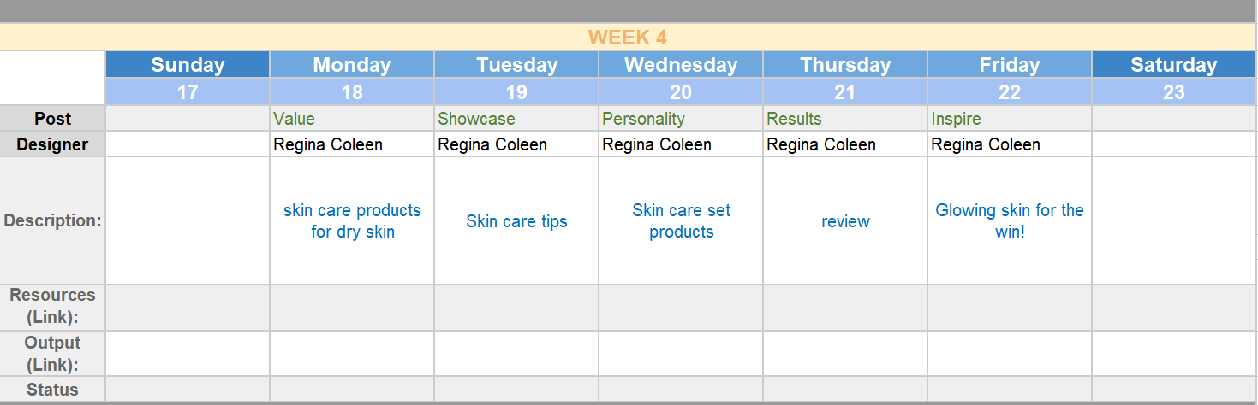Click the 'Skin care set products' cell
Image resolution: width=1258 pixels, height=405 pixels.
tap(681, 220)
